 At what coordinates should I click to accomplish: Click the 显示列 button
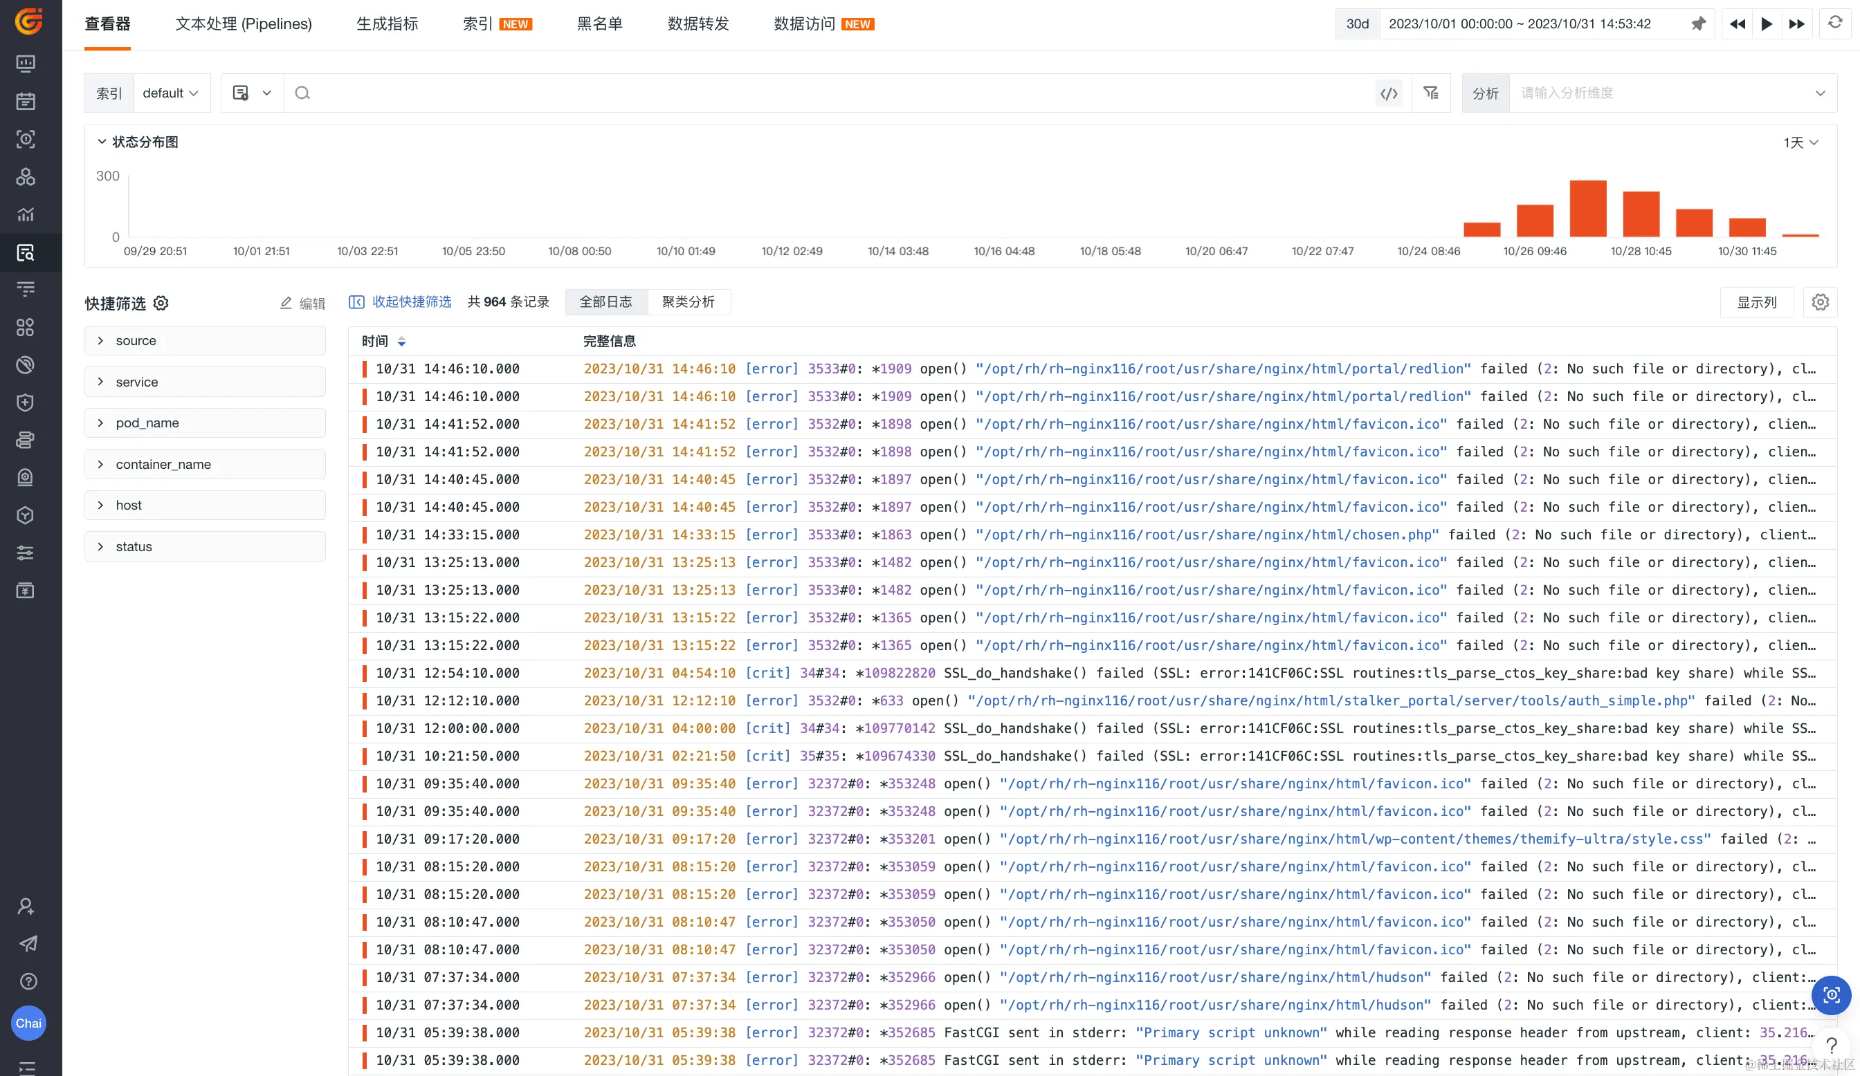(x=1756, y=302)
